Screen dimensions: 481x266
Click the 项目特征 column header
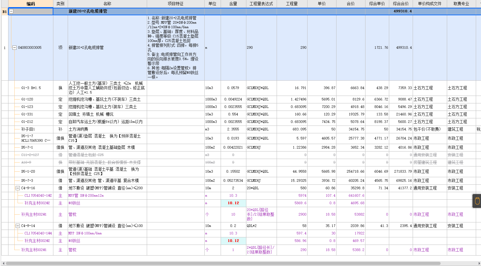click(x=176, y=4)
